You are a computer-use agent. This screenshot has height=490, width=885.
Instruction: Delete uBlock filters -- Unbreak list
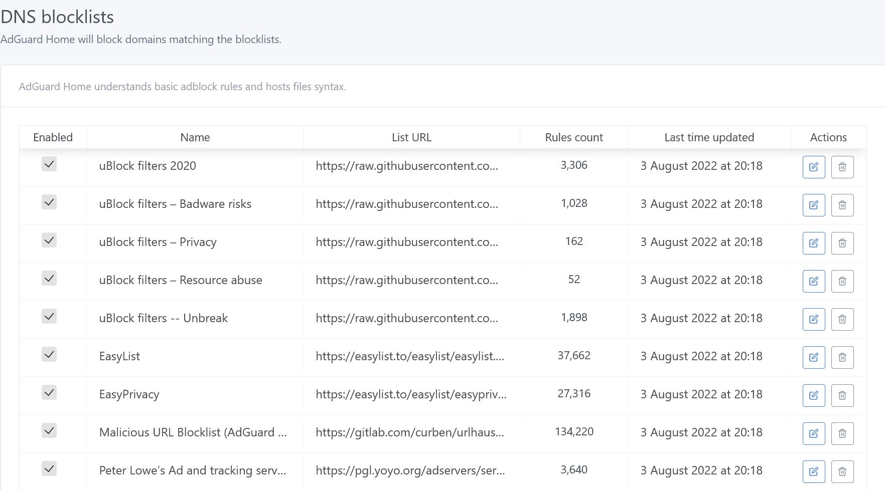842,319
